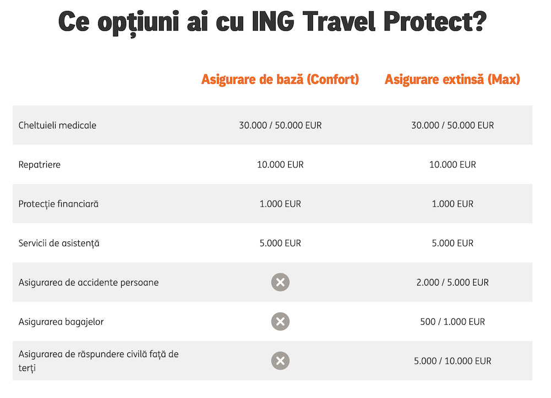Click the Max plan 500 / 1.000 EUR value
This screenshot has height=398, width=551.
(x=452, y=321)
